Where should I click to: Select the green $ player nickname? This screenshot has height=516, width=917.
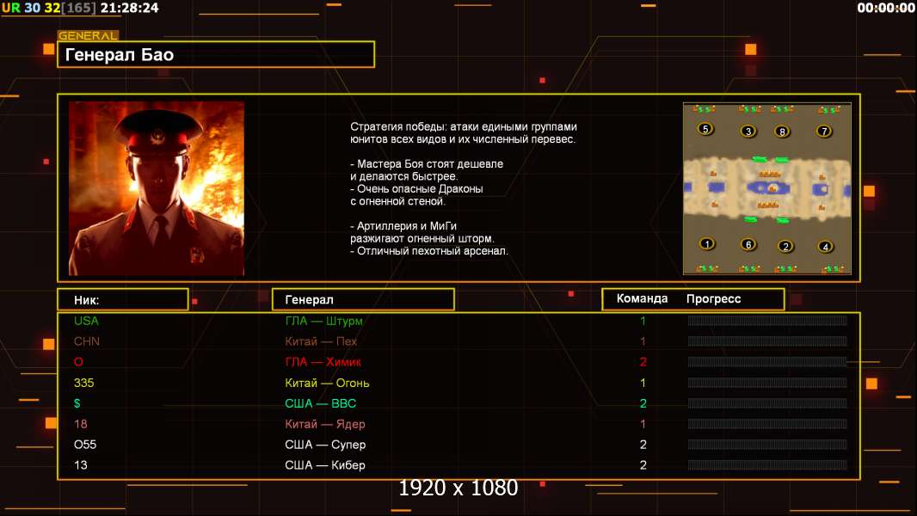click(x=77, y=403)
